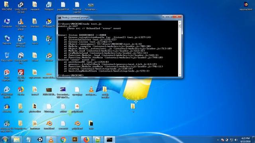Launch the Nero StartSmart desktop shortcut
The width and height of the screenshot is (255, 143).
coord(7,75)
